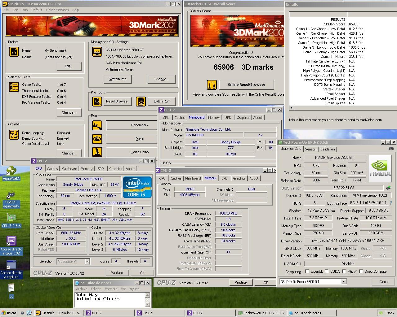Click the Intel Core i5 logo in CPU-Z

point(137,187)
